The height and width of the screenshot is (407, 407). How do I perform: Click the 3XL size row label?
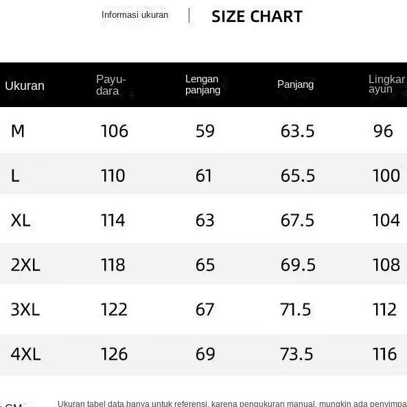click(25, 310)
